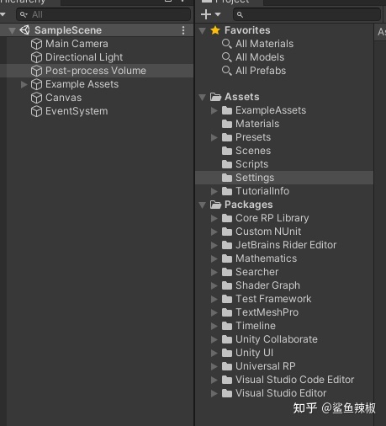Select Post-process Volume object
The height and width of the screenshot is (426, 386).
click(96, 71)
